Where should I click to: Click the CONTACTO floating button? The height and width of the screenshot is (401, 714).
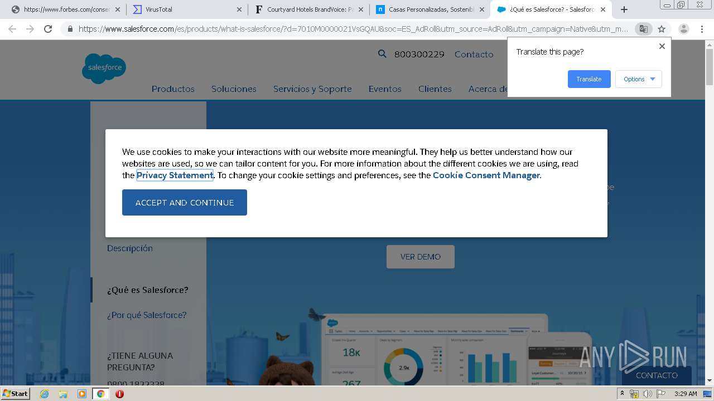(x=657, y=375)
